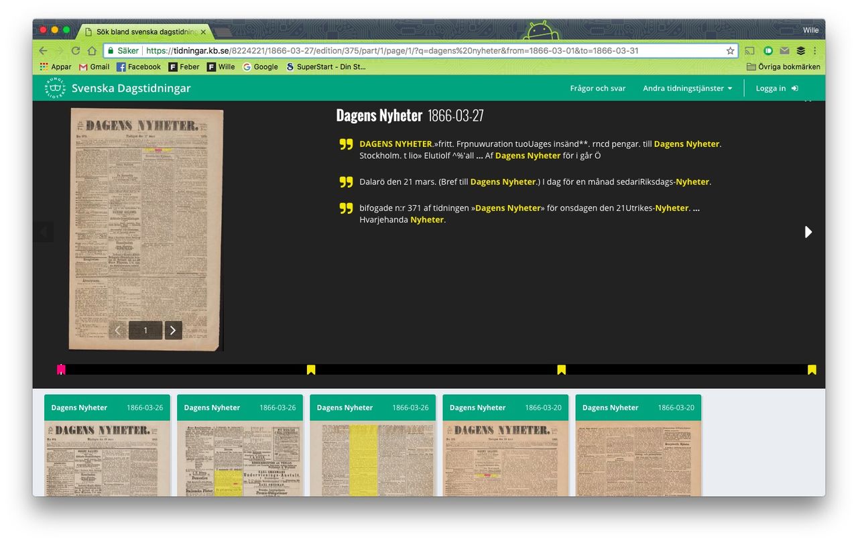Open the Feber bookmark
The height and width of the screenshot is (543, 858).
184,67
